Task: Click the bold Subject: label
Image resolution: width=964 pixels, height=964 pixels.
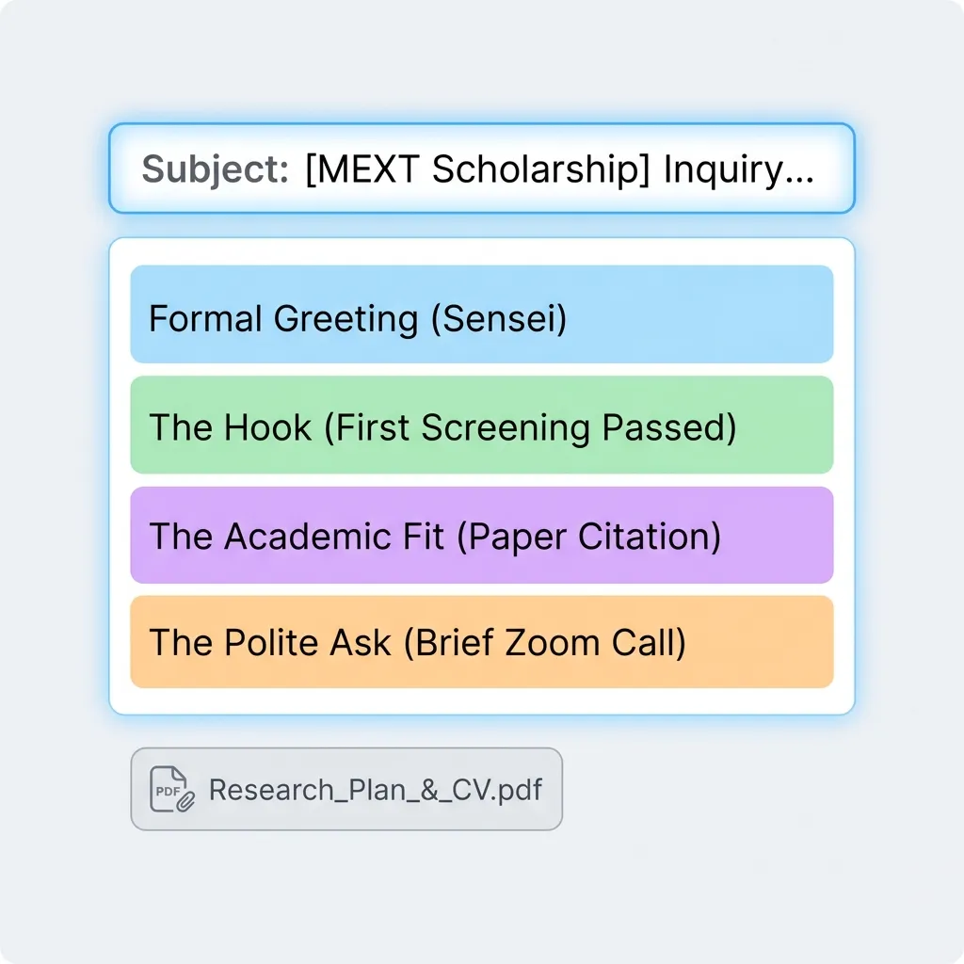Action: tap(216, 169)
